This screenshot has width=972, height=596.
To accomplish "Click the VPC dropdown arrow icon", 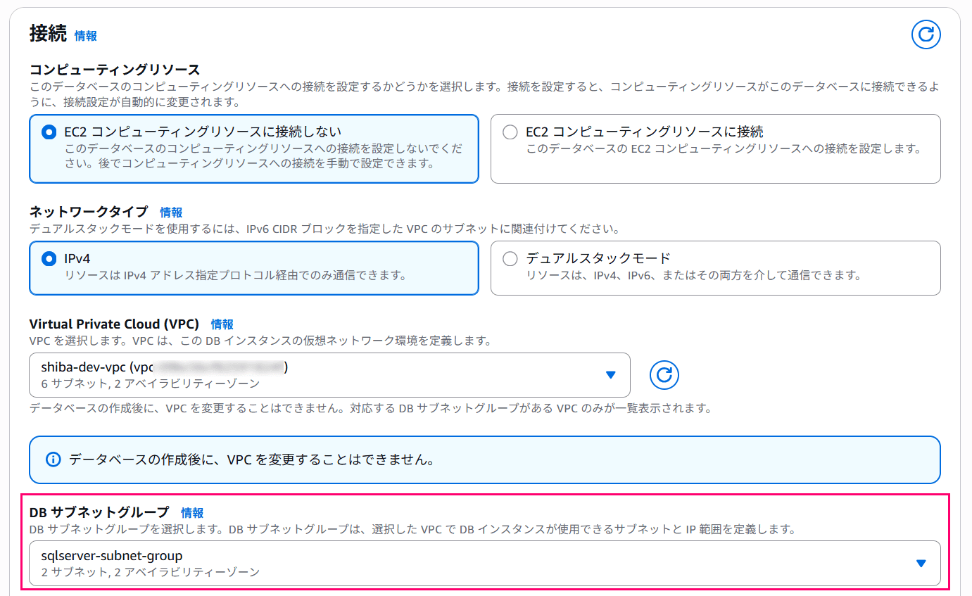I will tap(611, 375).
